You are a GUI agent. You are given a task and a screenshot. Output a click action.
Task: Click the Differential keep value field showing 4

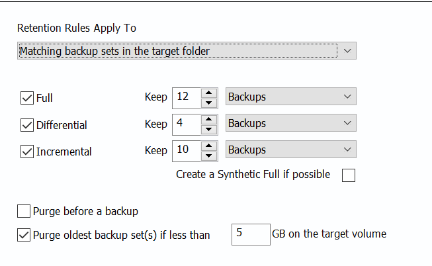(x=187, y=124)
